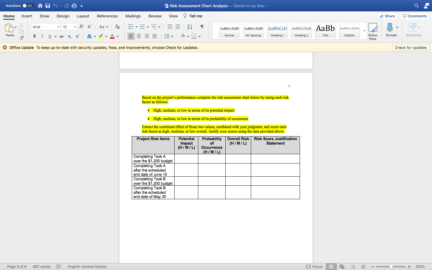Image resolution: width=432 pixels, height=270 pixels.
Task: Apply strikethrough formatting
Action: [x=61, y=36]
